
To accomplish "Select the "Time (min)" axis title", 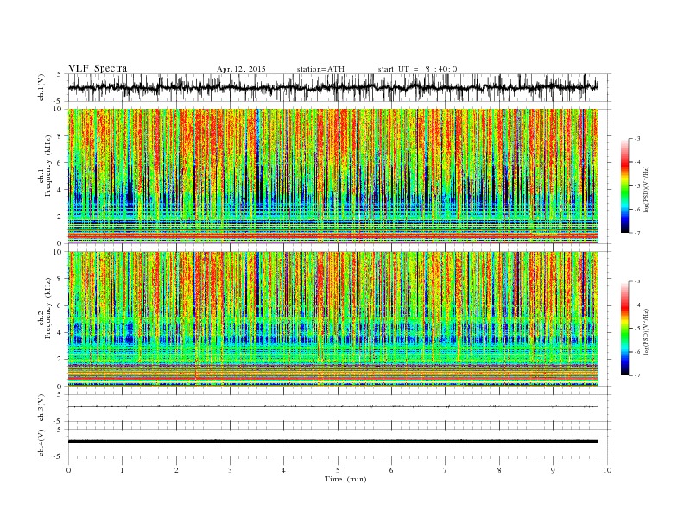I will [345, 479].
